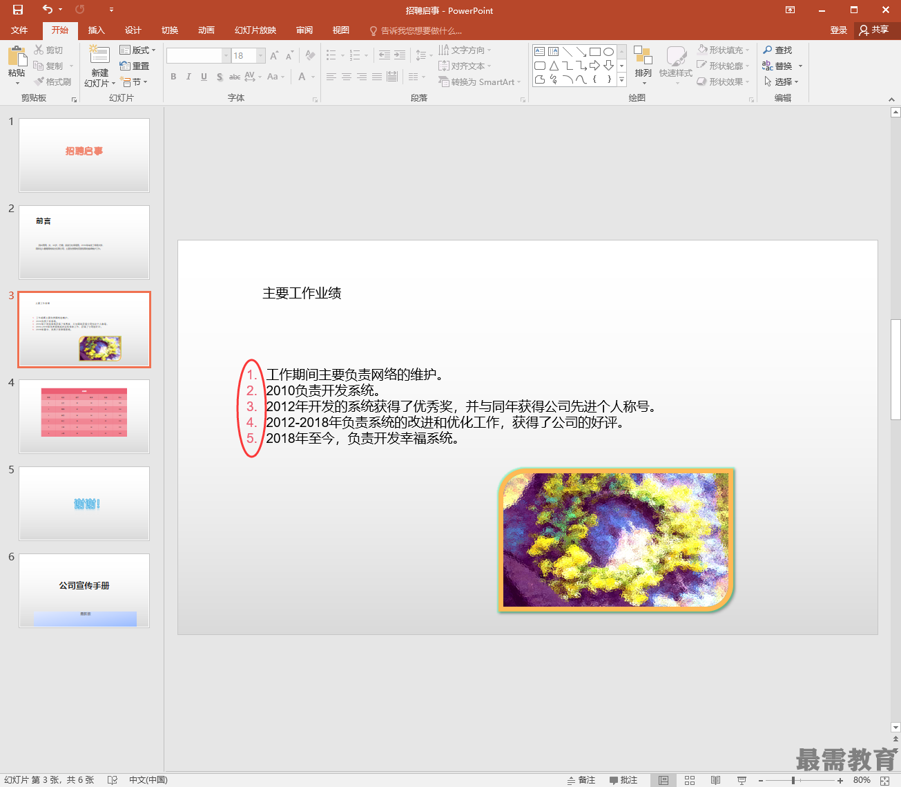The height and width of the screenshot is (787, 901).
Task: Switch to the Transitions (切换) tab
Action: pyautogui.click(x=169, y=30)
